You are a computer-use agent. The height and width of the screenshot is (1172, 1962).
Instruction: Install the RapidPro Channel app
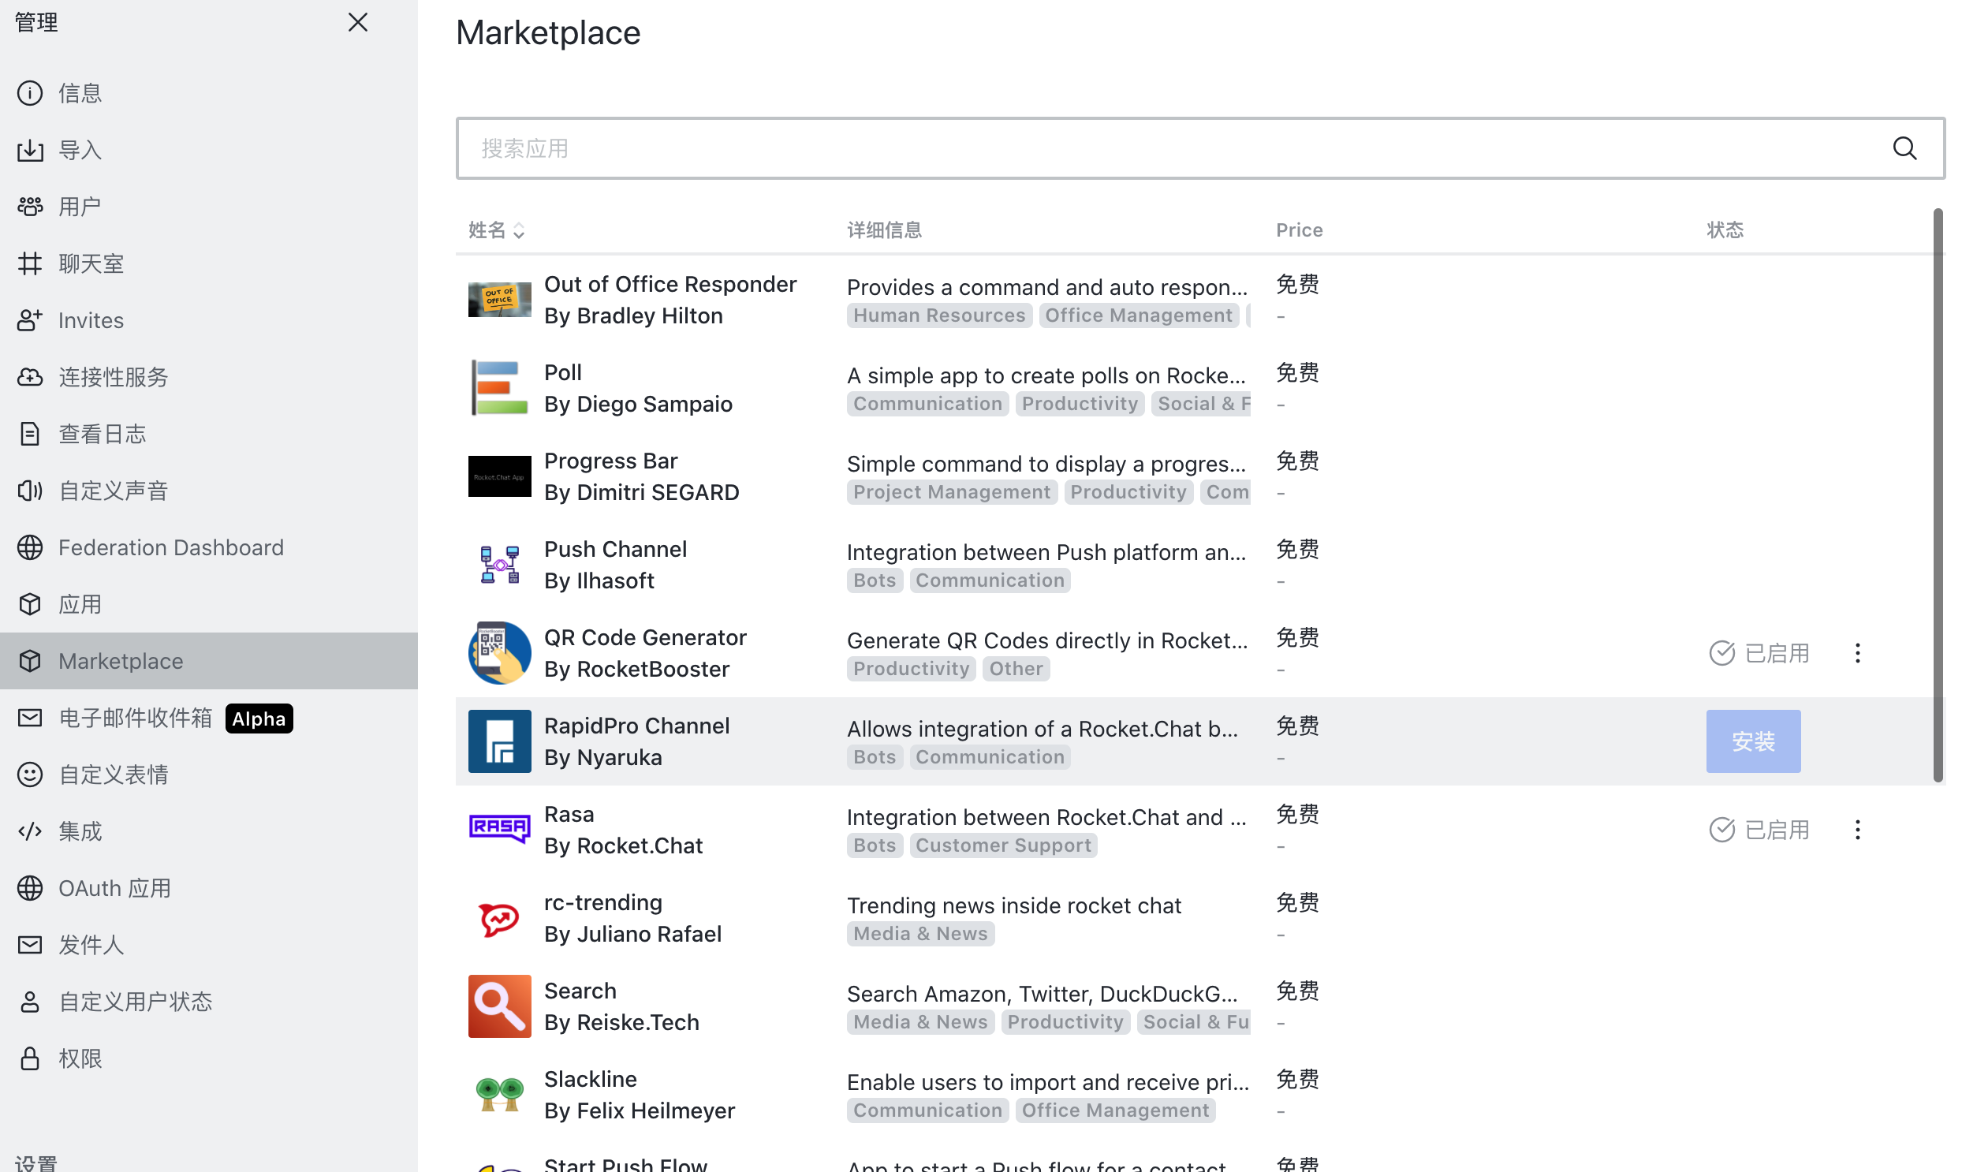coord(1754,741)
